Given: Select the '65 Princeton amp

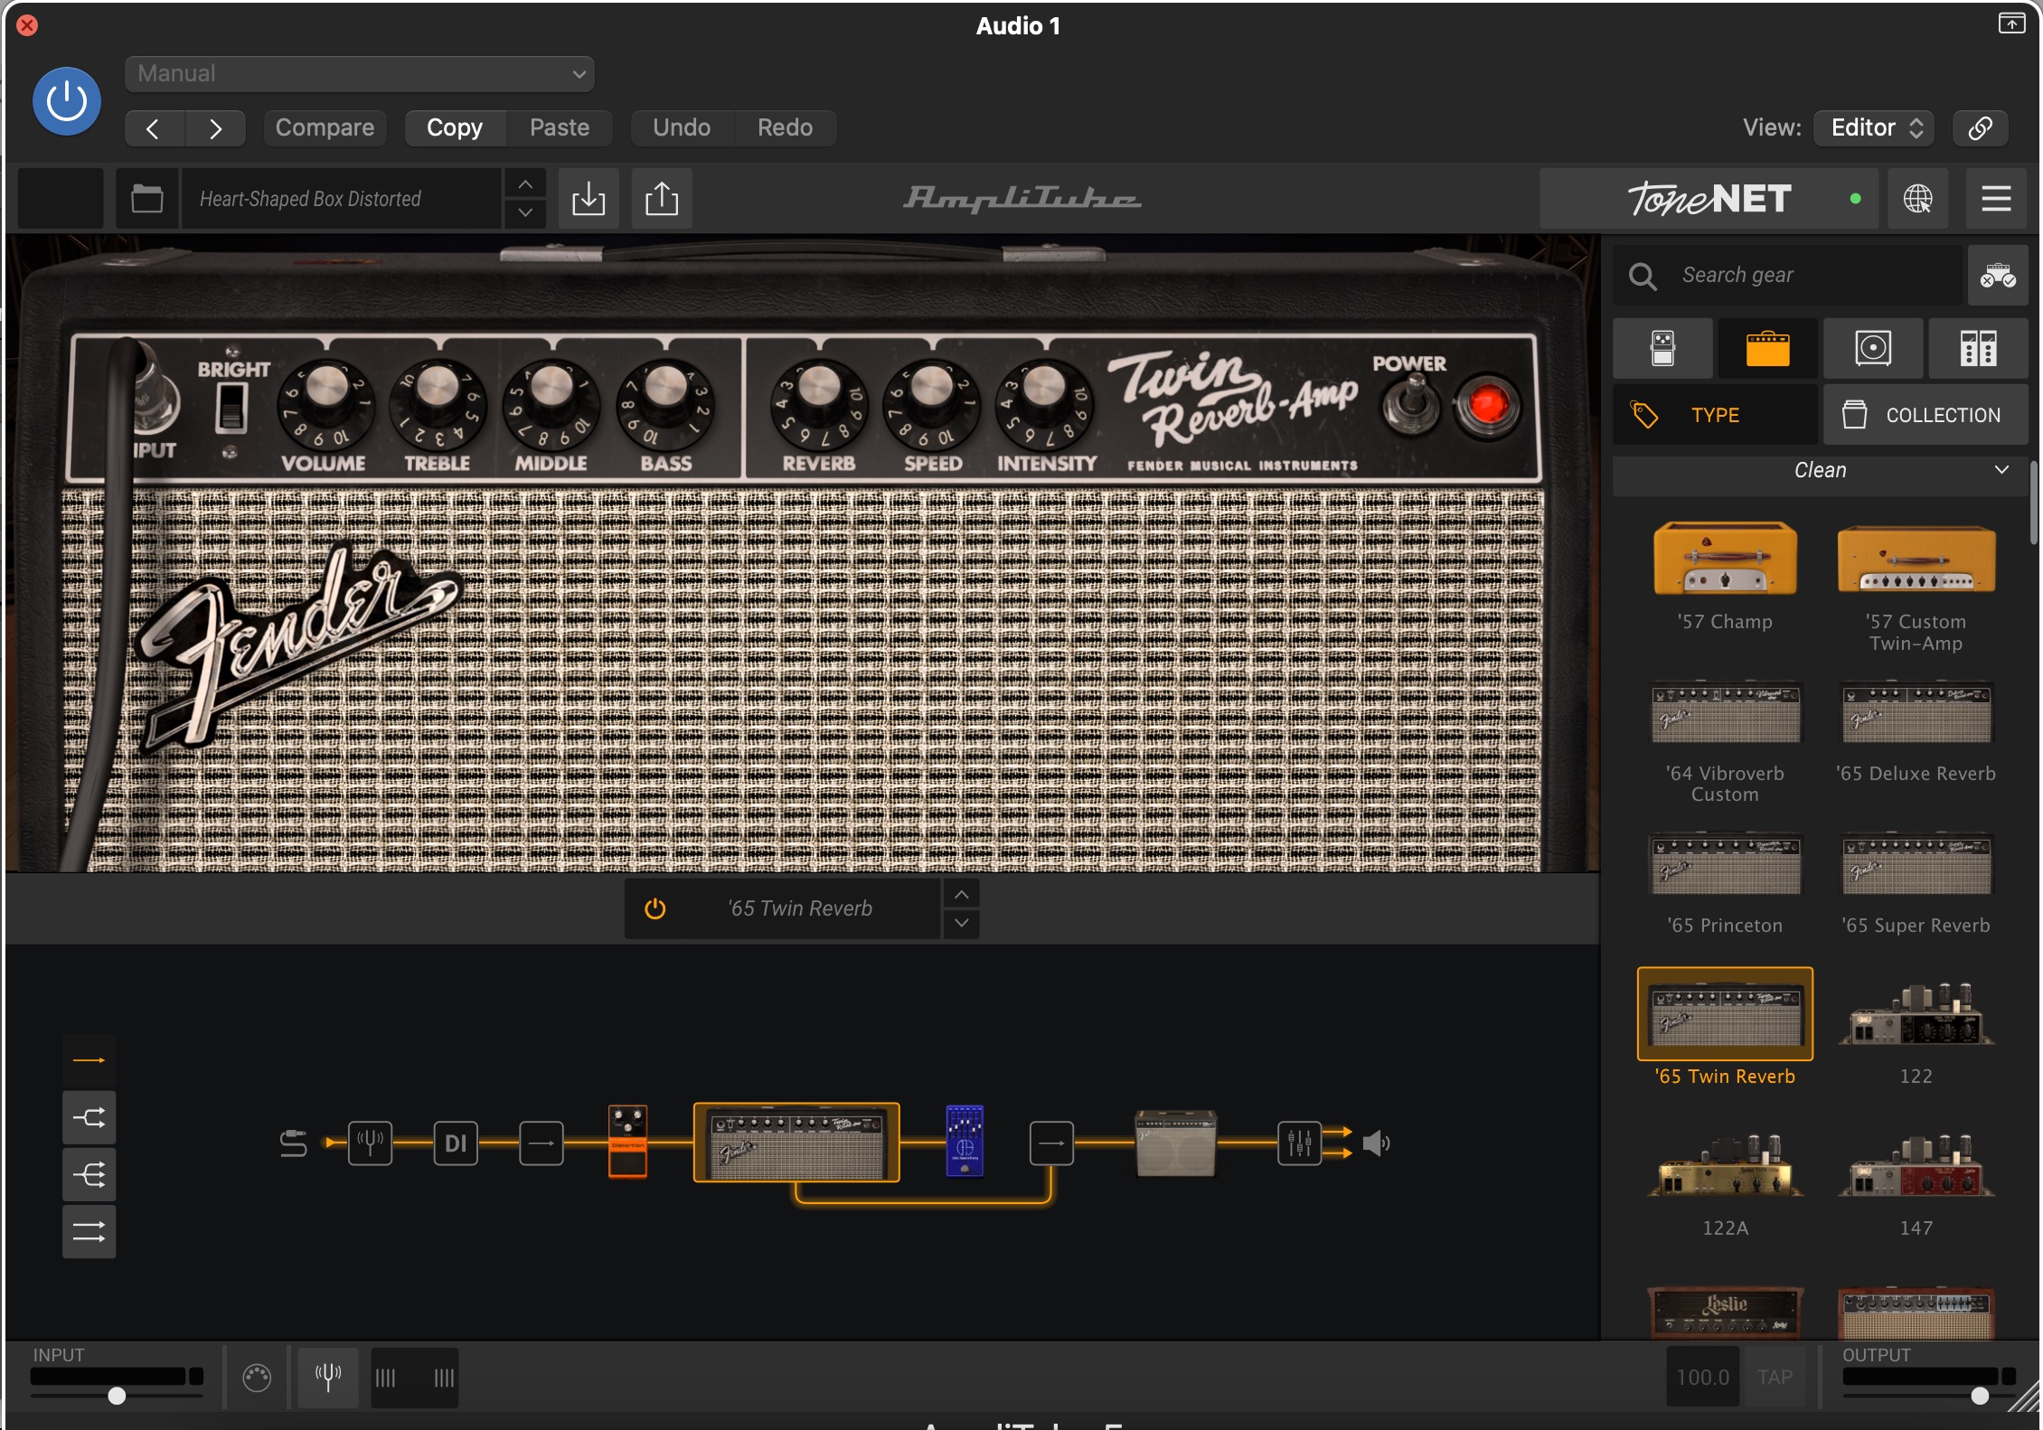Looking at the screenshot, I should tap(1725, 865).
